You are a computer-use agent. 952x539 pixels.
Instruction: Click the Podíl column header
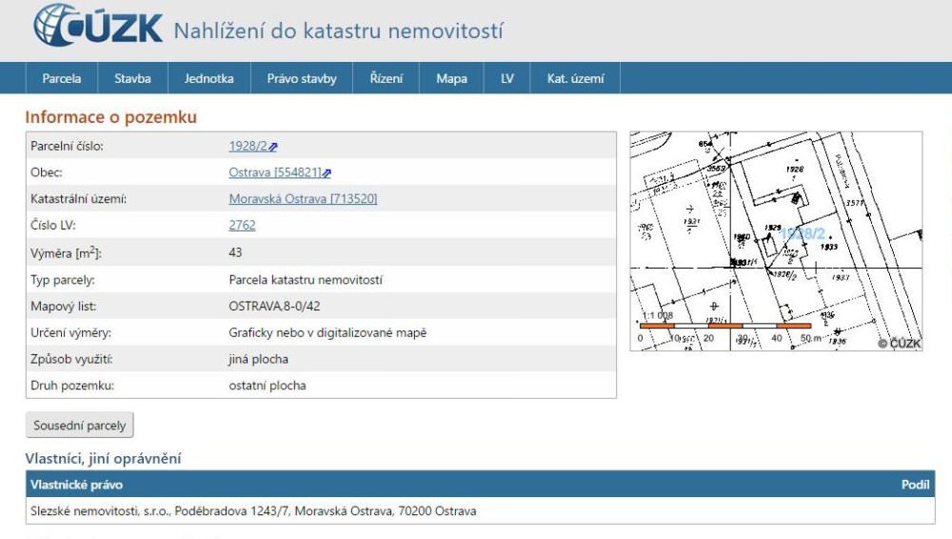point(915,485)
